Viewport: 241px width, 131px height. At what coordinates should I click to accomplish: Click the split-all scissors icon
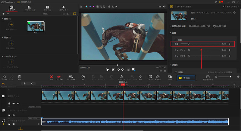[x=59, y=77]
